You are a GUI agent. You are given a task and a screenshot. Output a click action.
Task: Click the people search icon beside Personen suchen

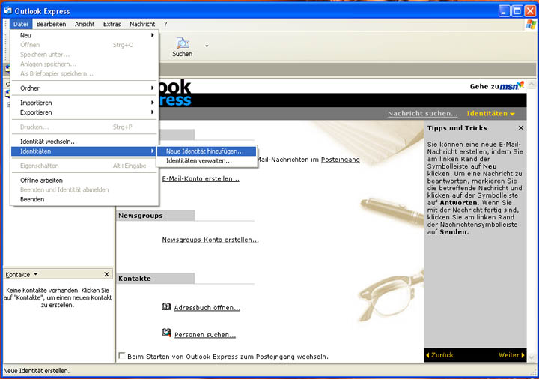click(167, 333)
